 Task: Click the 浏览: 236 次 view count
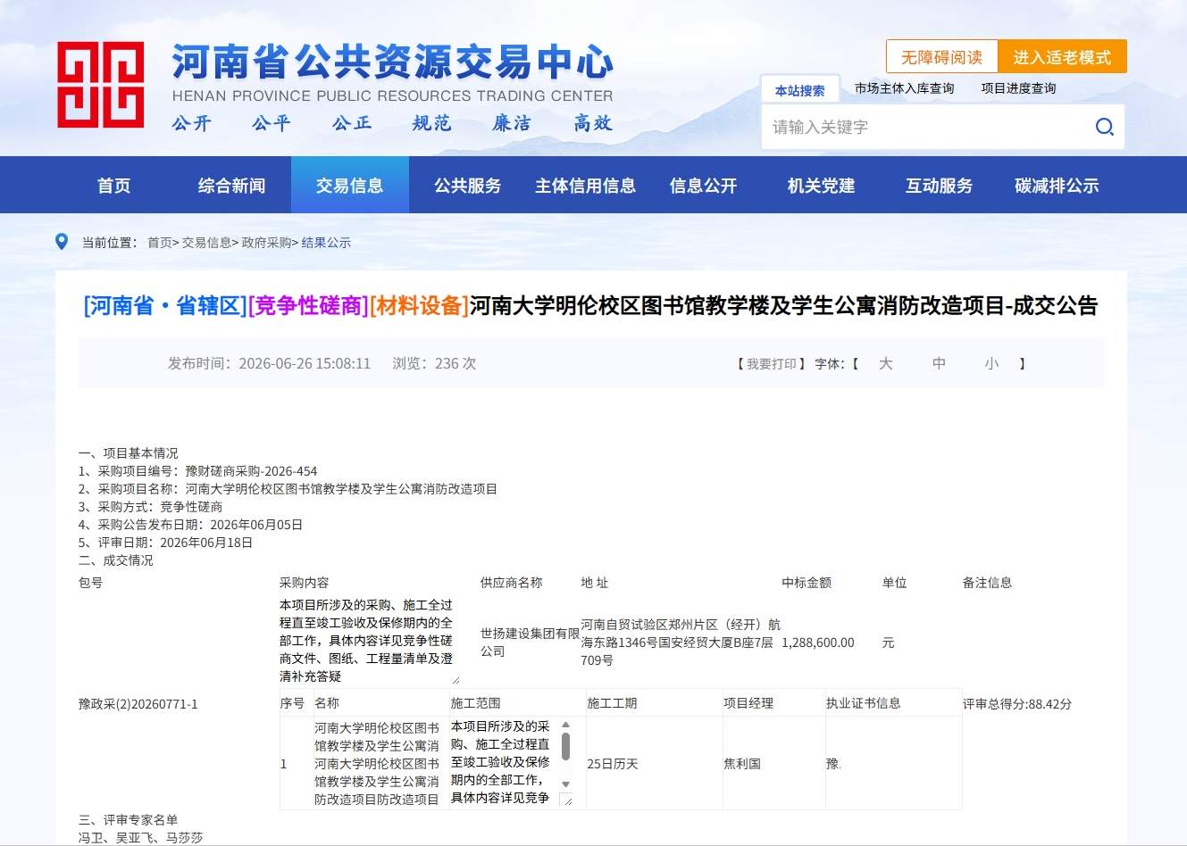point(434,364)
